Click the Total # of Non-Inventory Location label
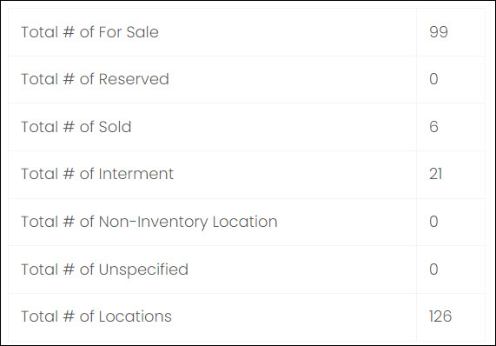The image size is (496, 346). (x=149, y=222)
